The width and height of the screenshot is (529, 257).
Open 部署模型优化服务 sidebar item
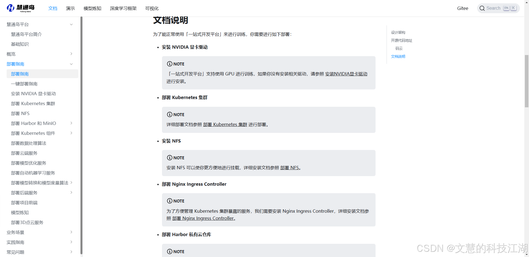pos(29,163)
